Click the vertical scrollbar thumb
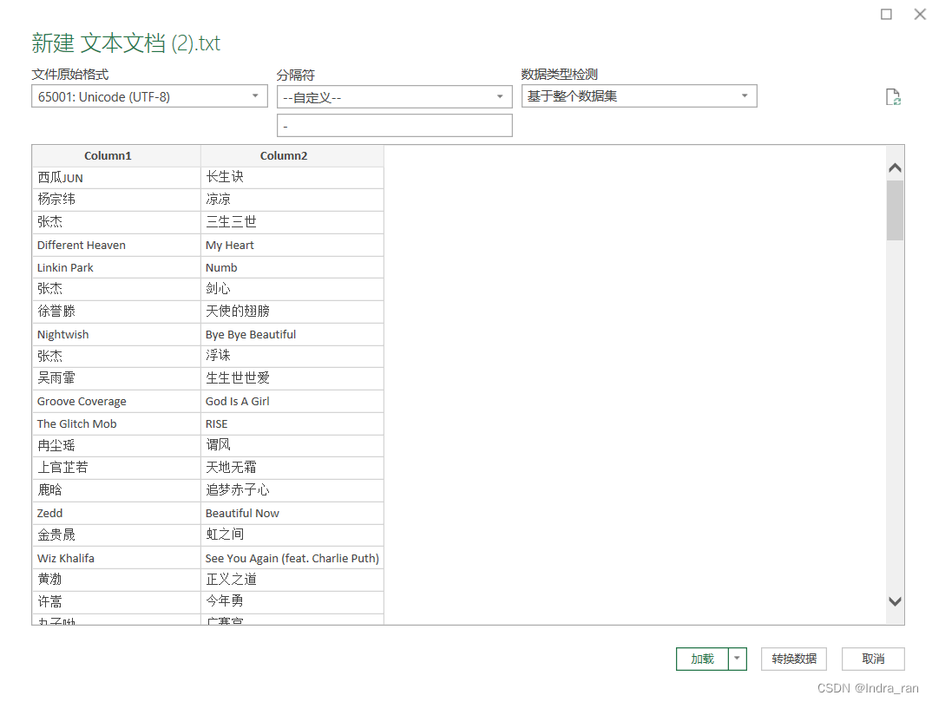This screenshot has width=932, height=702. (x=895, y=210)
